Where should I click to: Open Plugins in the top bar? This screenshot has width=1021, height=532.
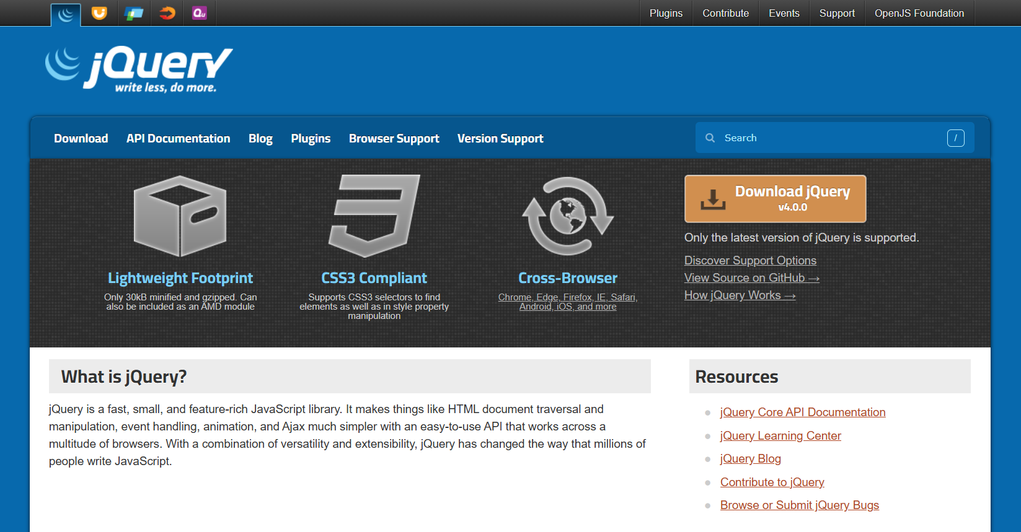pos(666,13)
